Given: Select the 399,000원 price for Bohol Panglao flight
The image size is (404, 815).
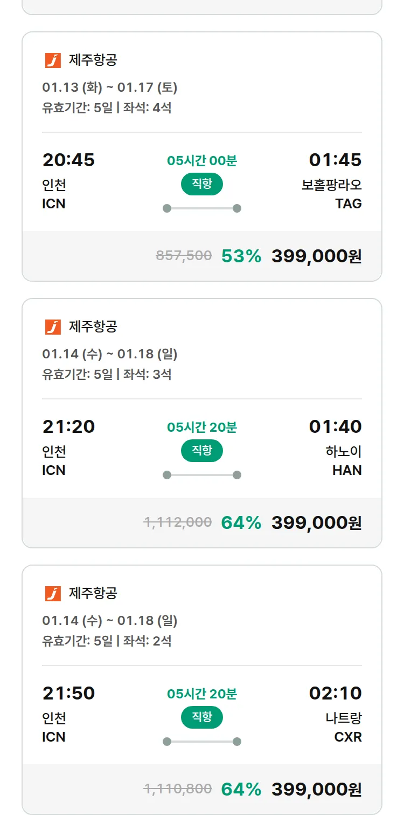Looking at the screenshot, I should click(x=316, y=256).
